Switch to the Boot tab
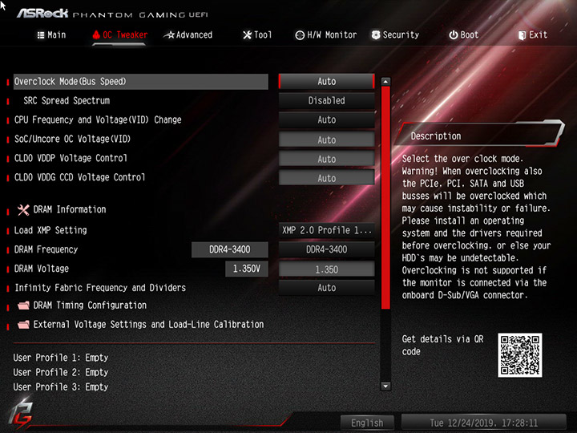 click(x=464, y=35)
